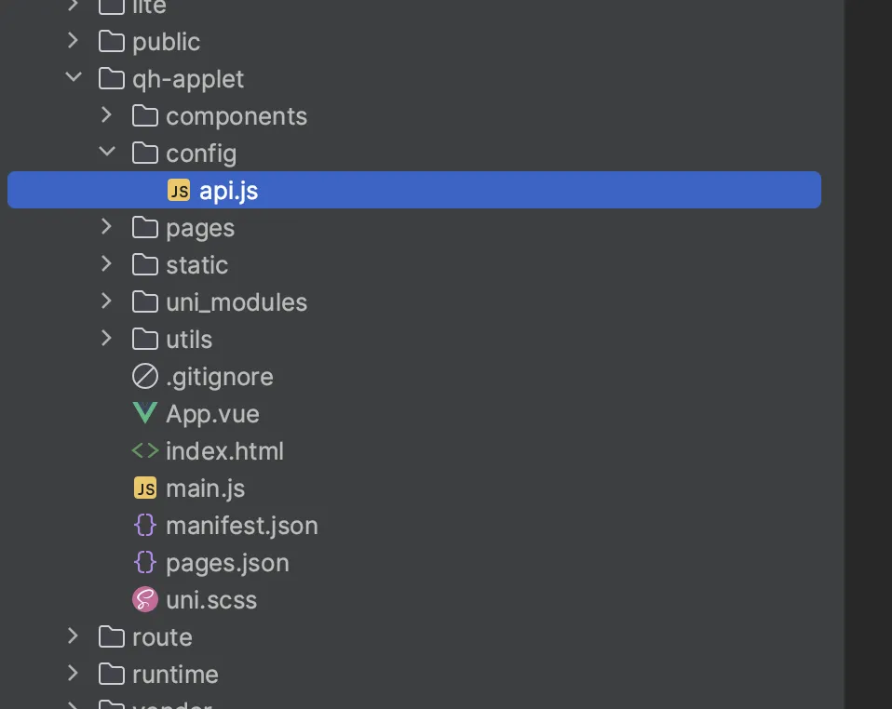The image size is (892, 709).
Task: Collapse the config folder
Action: [x=107, y=154]
